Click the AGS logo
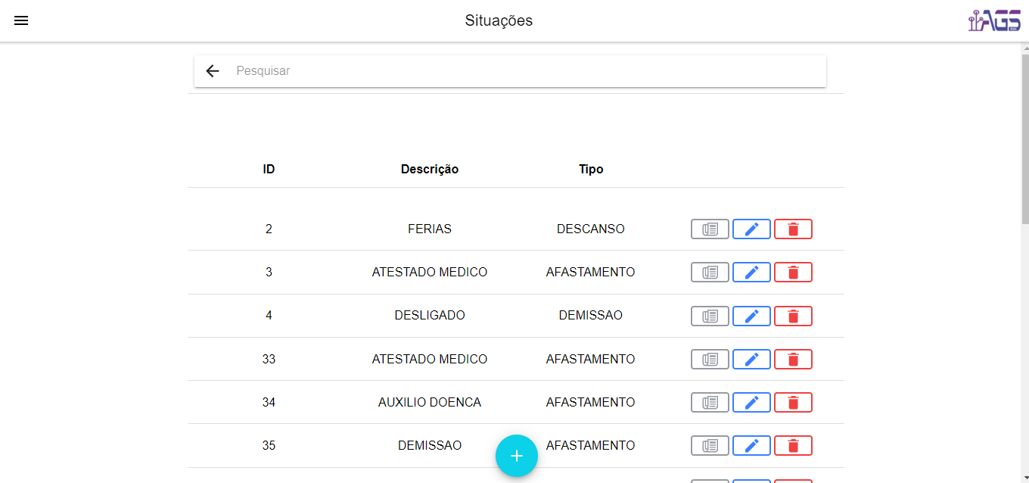 (x=994, y=20)
